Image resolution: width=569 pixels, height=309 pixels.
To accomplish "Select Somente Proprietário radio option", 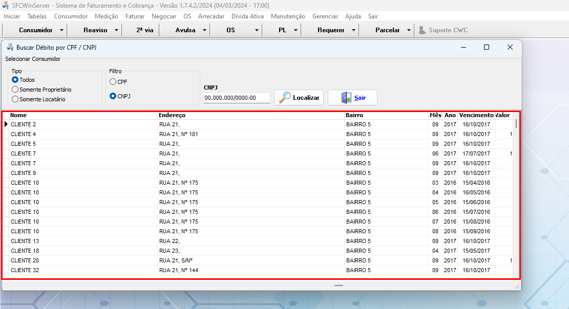I will pos(15,90).
